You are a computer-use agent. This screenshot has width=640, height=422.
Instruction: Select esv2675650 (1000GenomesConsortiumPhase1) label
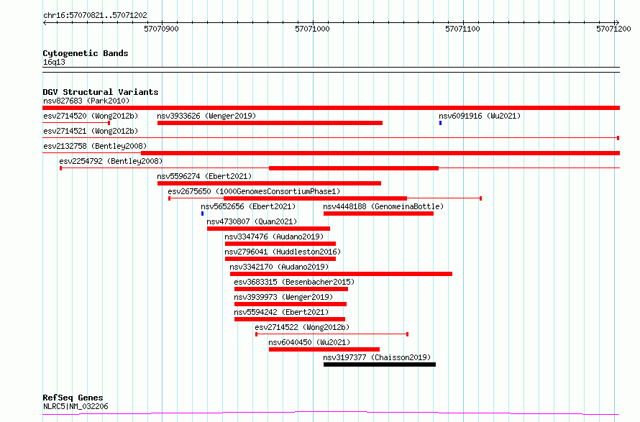[253, 191]
